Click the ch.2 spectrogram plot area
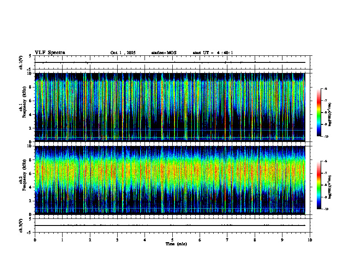 170,180
